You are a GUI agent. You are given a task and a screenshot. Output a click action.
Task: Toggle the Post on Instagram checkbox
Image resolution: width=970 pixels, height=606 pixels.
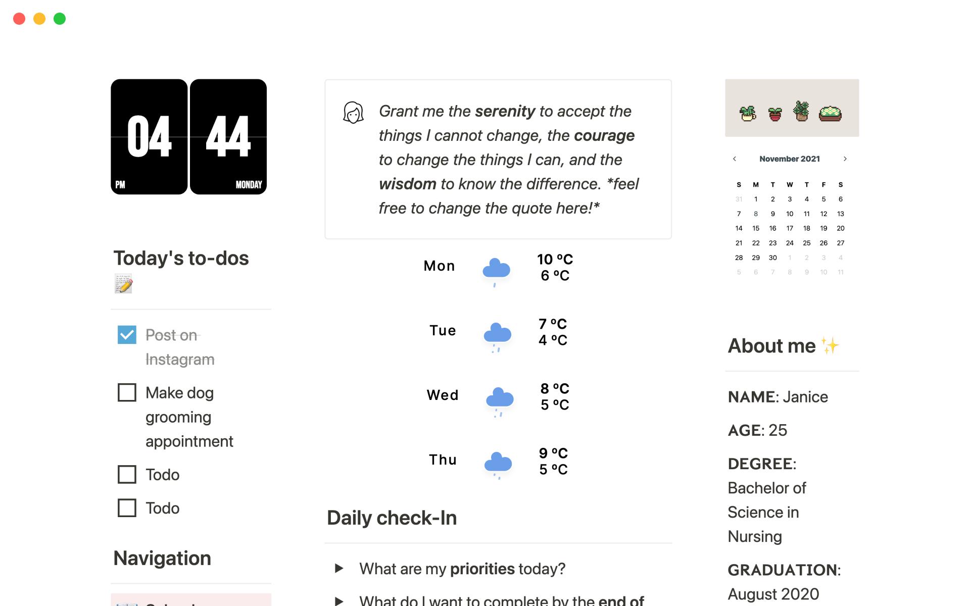126,334
